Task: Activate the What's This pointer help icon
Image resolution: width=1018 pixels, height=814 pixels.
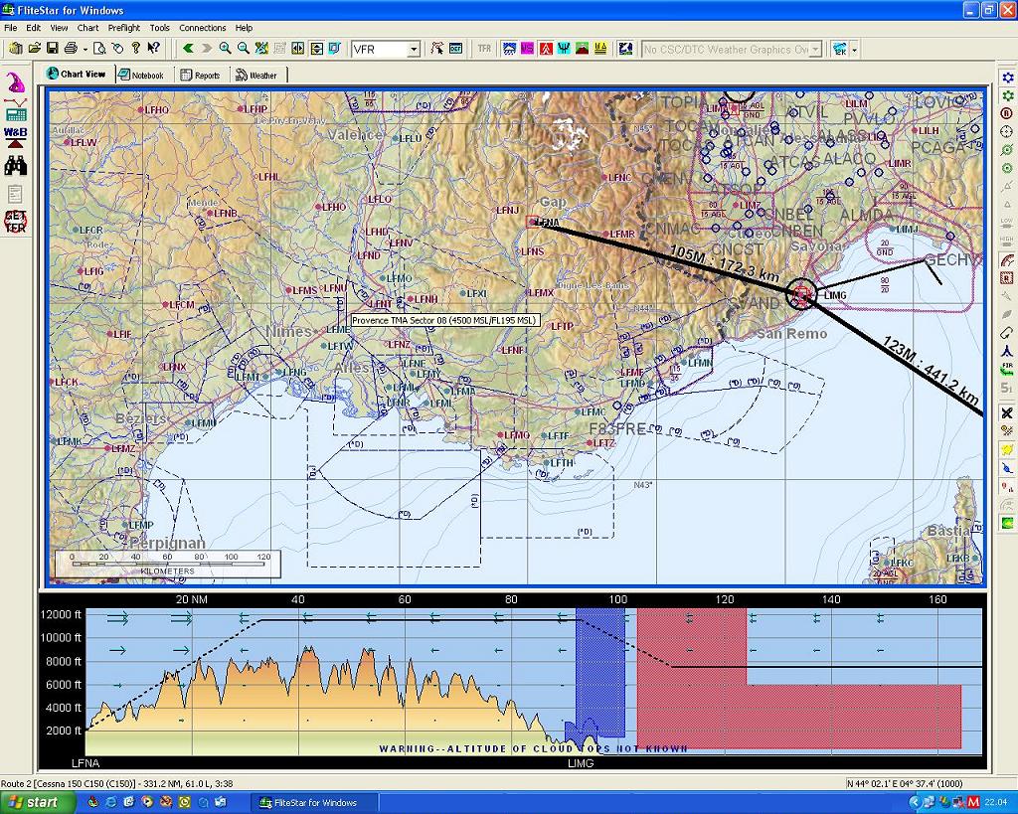Action: pos(153,49)
